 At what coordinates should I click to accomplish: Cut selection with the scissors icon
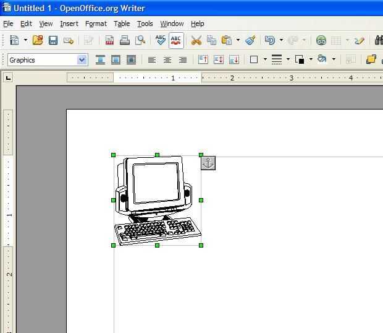point(196,40)
